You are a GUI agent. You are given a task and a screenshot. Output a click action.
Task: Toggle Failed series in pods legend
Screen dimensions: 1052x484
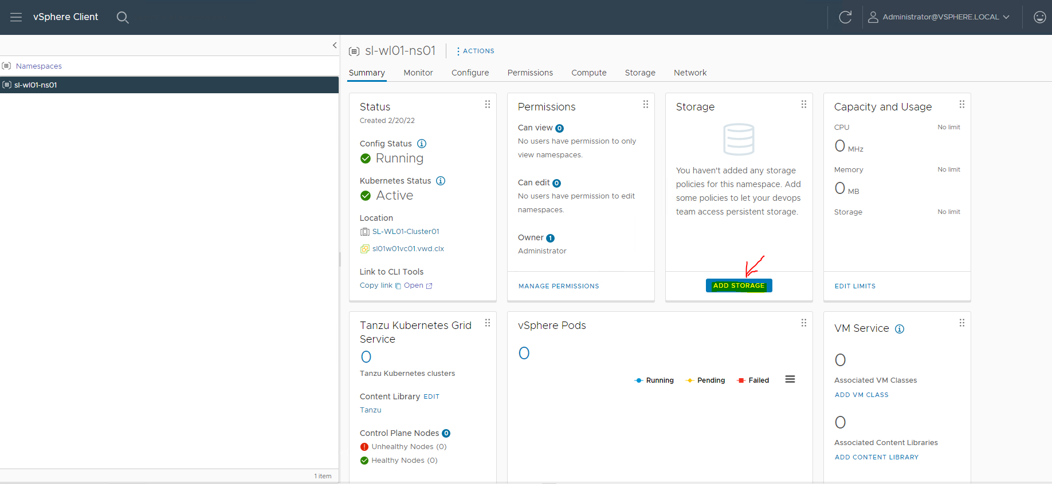tap(753, 380)
